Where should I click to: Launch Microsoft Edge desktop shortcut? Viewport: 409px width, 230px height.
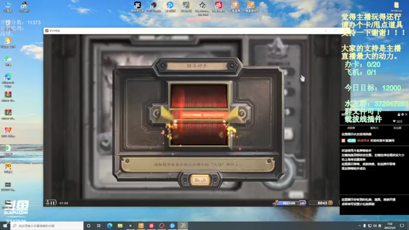(x=8, y=80)
